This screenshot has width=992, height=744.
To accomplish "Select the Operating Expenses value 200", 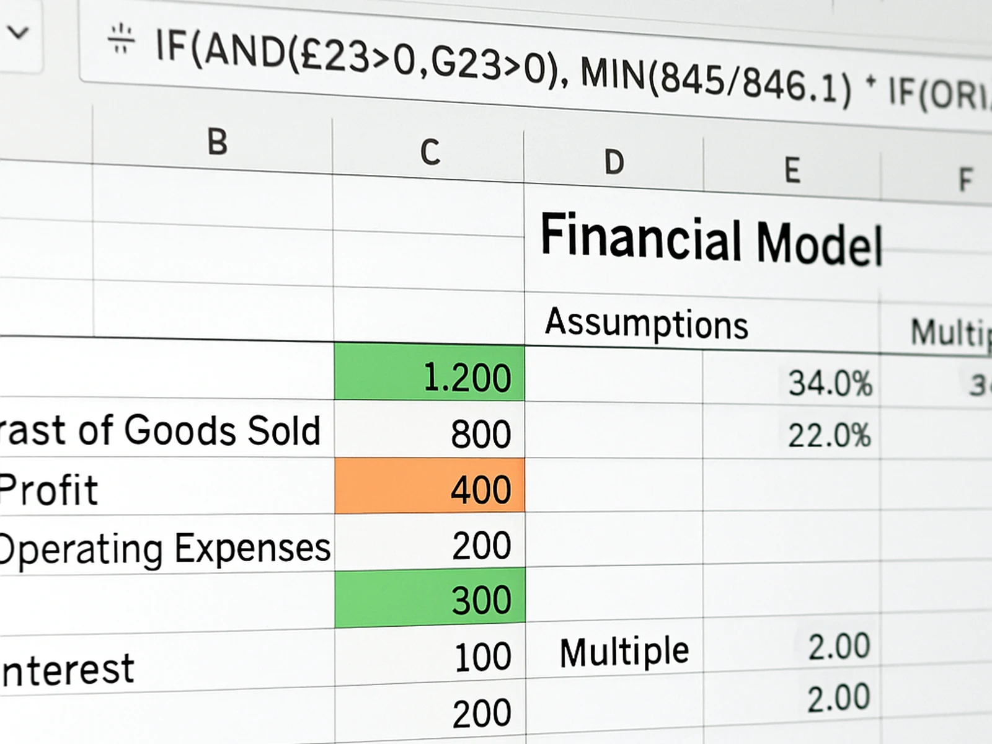I will (x=429, y=543).
